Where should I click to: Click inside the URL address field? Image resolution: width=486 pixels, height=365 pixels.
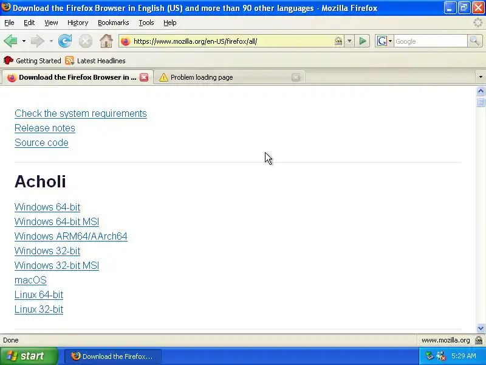(x=233, y=41)
